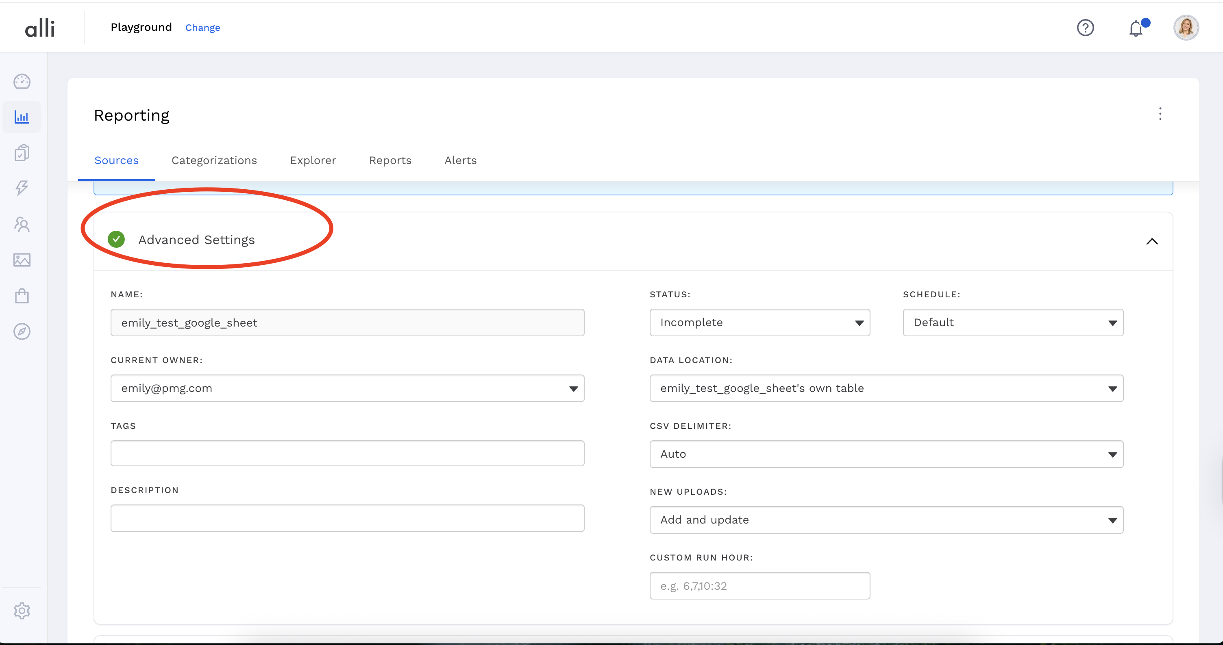This screenshot has width=1223, height=645.
Task: Click the Change link beside Playground
Action: 203,28
